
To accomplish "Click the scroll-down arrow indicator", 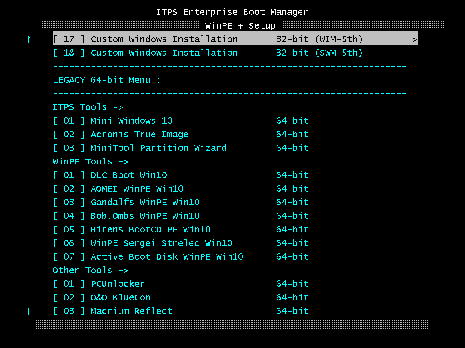I will 28,311.
